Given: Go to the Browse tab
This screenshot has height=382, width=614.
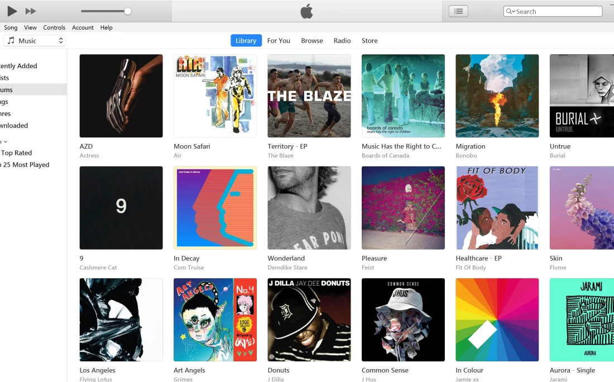Looking at the screenshot, I should coord(311,40).
